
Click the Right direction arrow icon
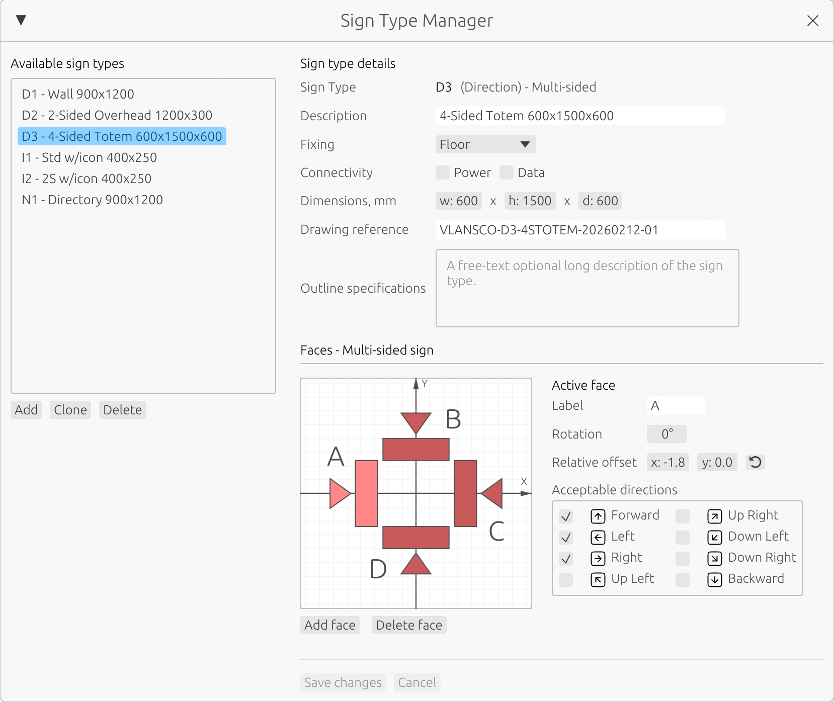click(x=598, y=558)
